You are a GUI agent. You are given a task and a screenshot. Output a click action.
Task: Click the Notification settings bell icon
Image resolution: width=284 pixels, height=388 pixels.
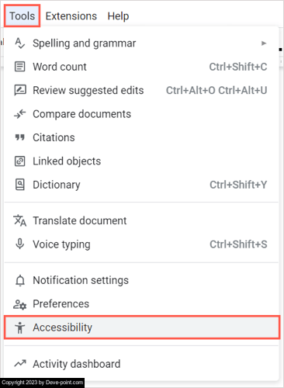20,280
